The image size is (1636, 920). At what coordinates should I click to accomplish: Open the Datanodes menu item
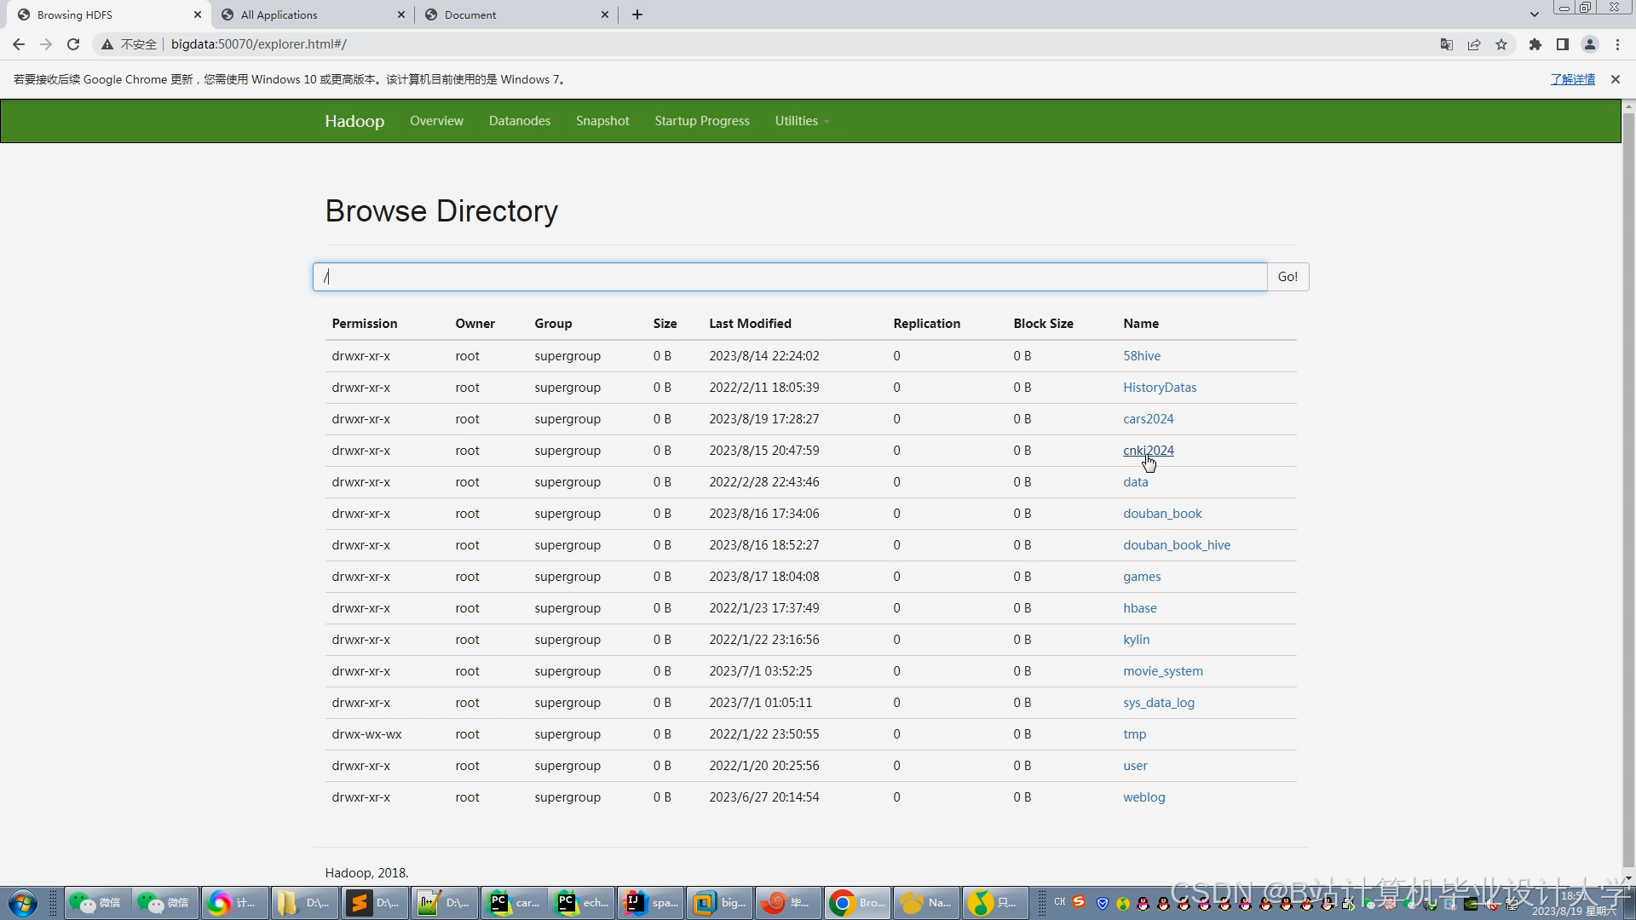tap(519, 121)
